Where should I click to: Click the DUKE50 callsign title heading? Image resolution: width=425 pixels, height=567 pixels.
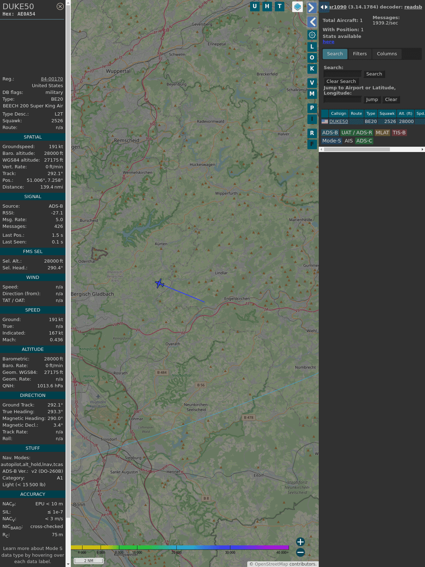click(18, 6)
